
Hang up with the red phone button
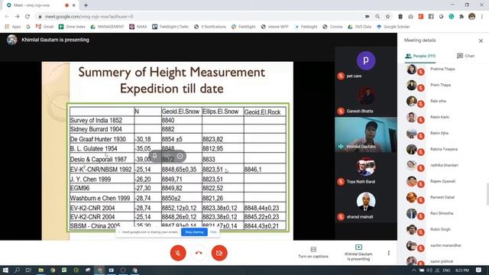[x=199, y=253]
